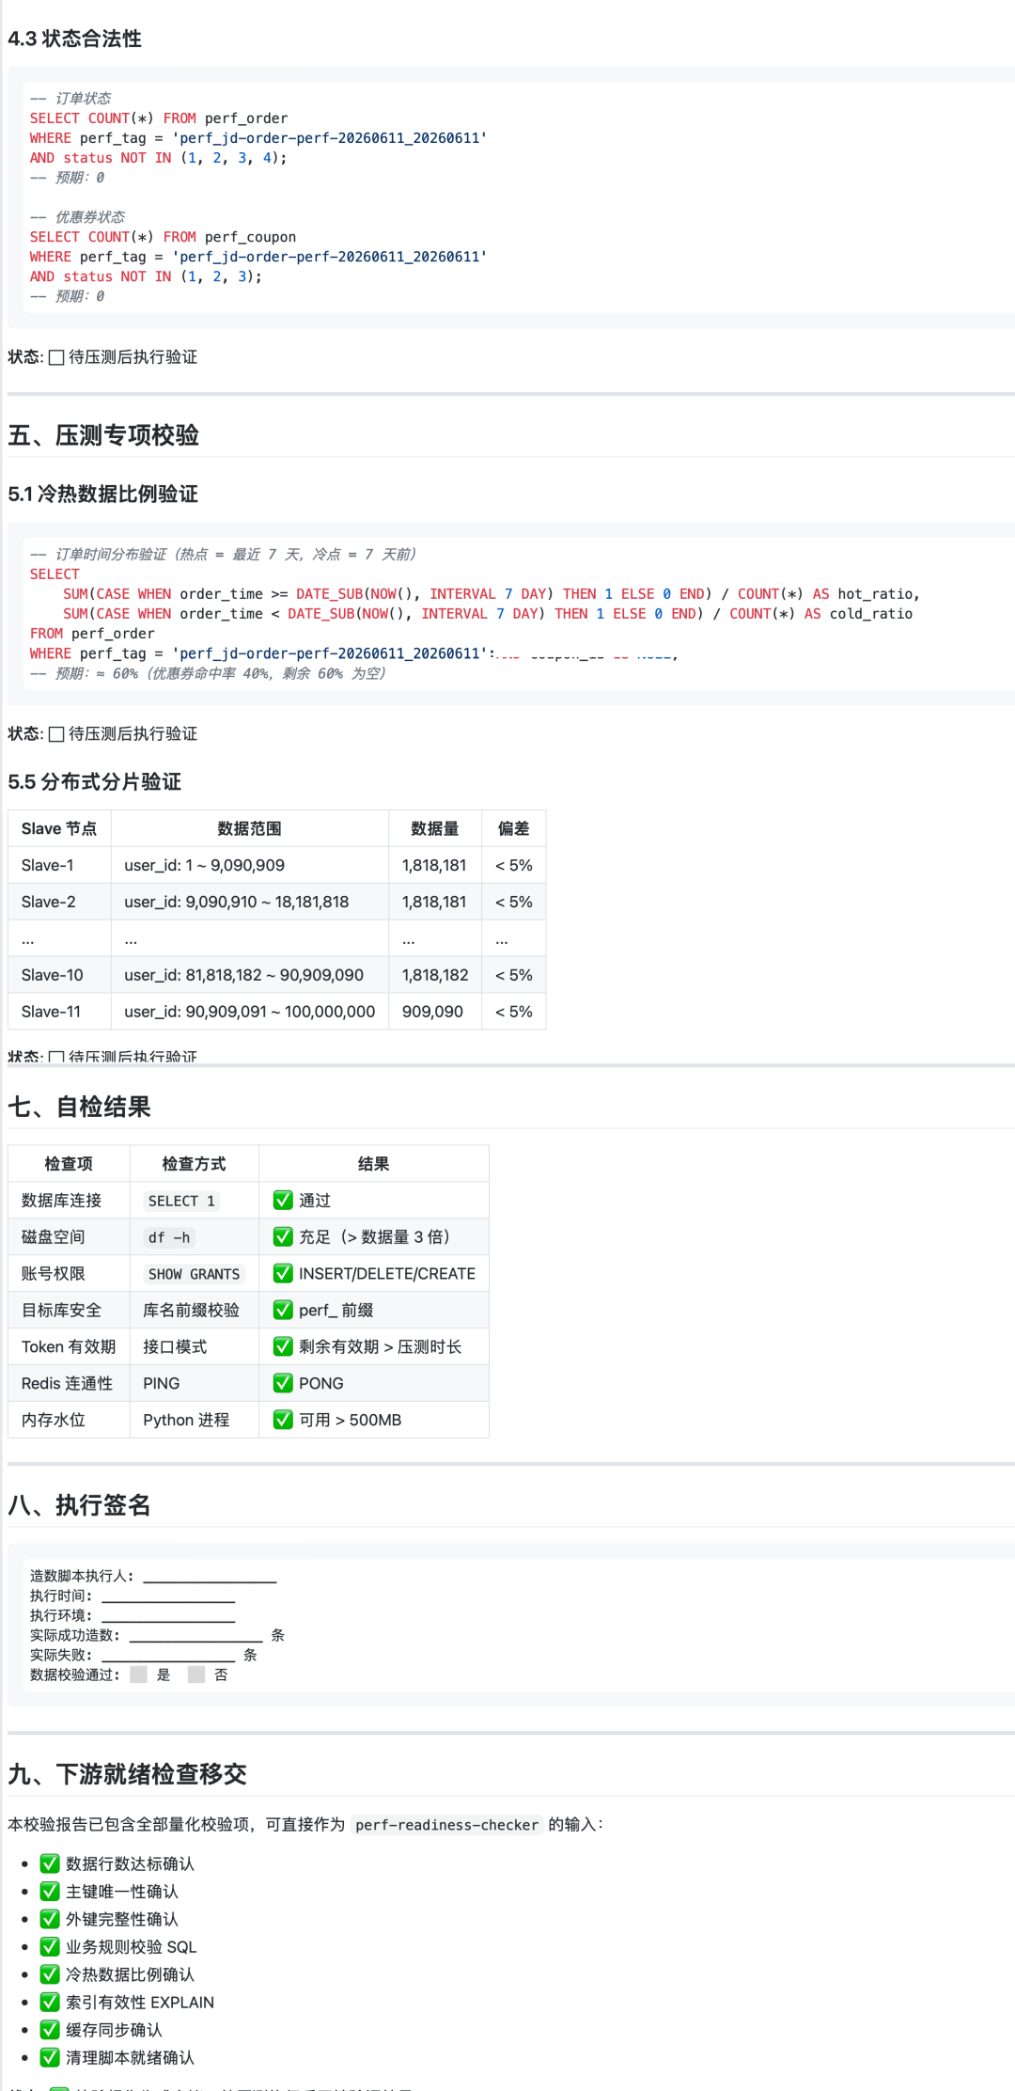
Task: Click the check icon for 外键完整性确认
Action: point(50,1919)
